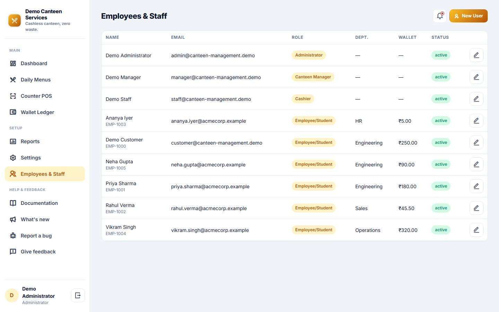499x312 pixels.
Task: Click the Canteen Manager role badge
Action: click(x=313, y=77)
